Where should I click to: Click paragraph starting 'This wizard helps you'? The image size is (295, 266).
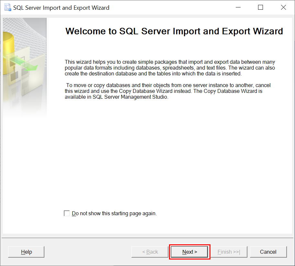pyautogui.click(x=170, y=68)
